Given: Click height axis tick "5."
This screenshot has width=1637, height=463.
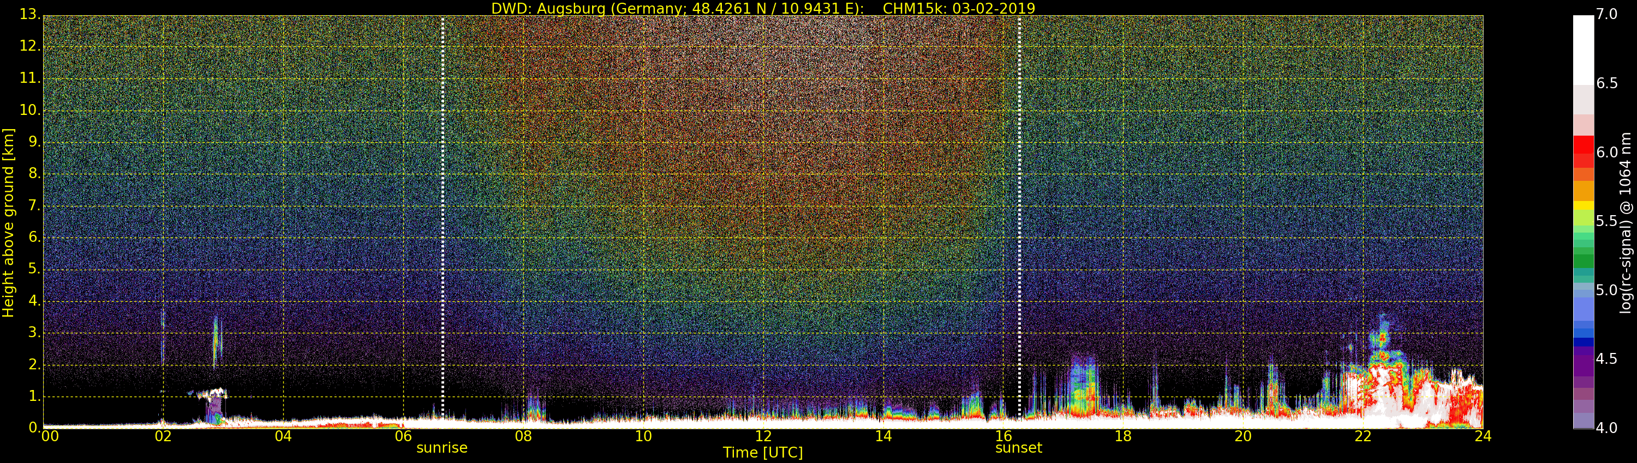Looking at the screenshot, I should tap(34, 269).
